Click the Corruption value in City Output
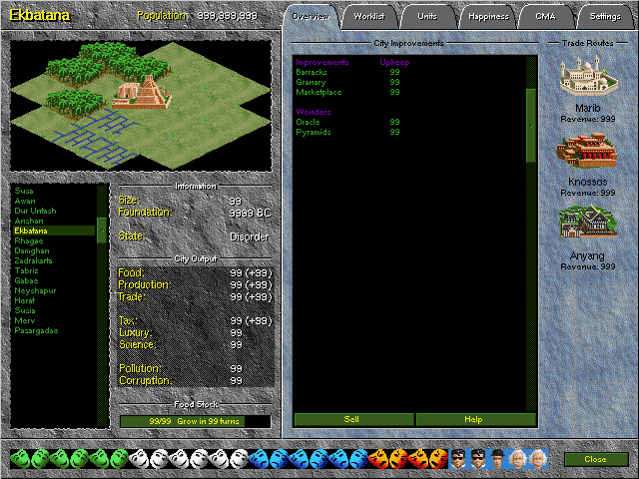Screen dimensions: 639x479 pyautogui.click(x=236, y=381)
